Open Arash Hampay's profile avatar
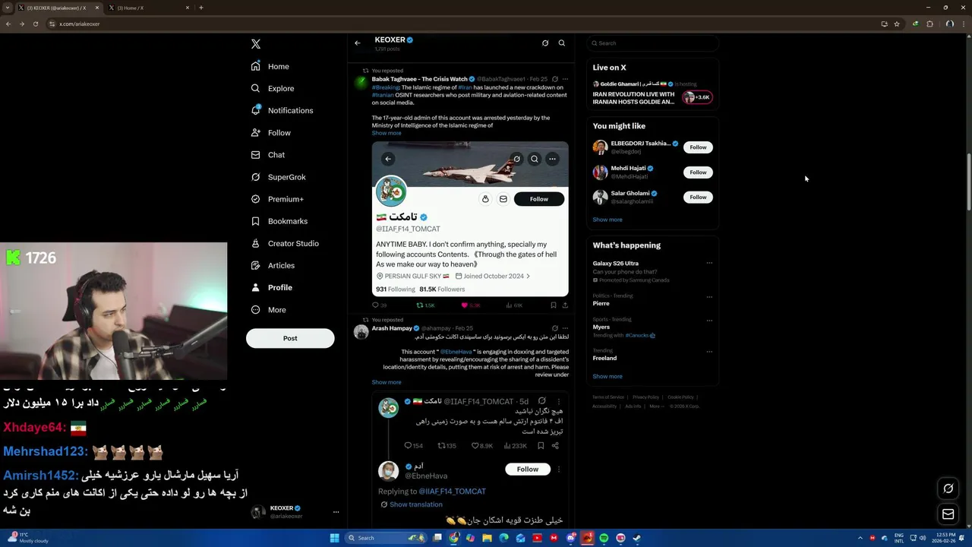Screen dimensions: 972x547 (361, 331)
